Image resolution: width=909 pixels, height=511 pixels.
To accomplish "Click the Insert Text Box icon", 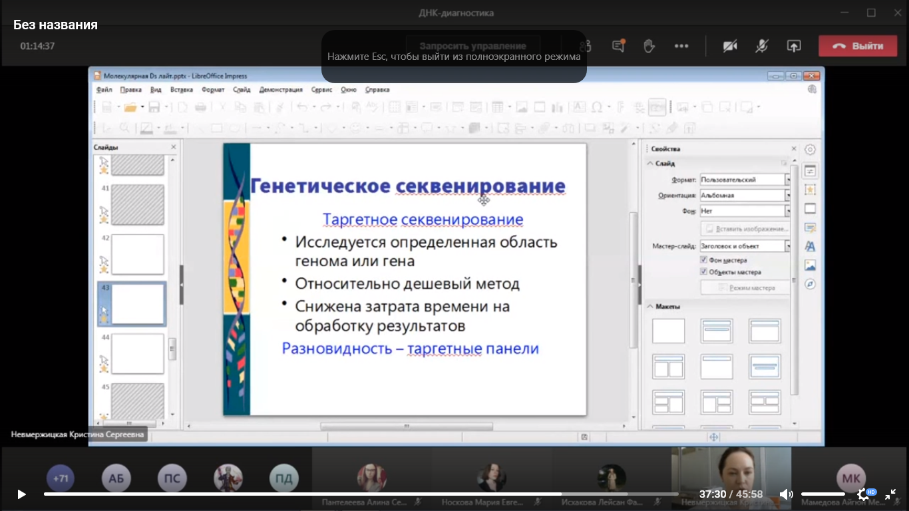I will pos(580,107).
